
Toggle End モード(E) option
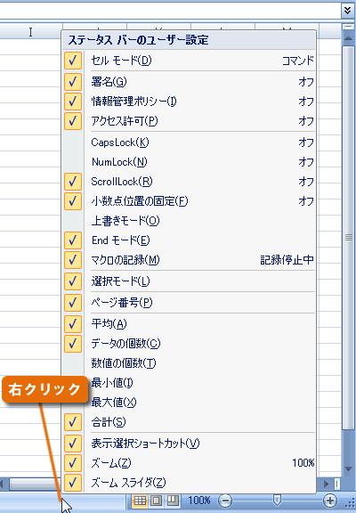click(x=189, y=240)
